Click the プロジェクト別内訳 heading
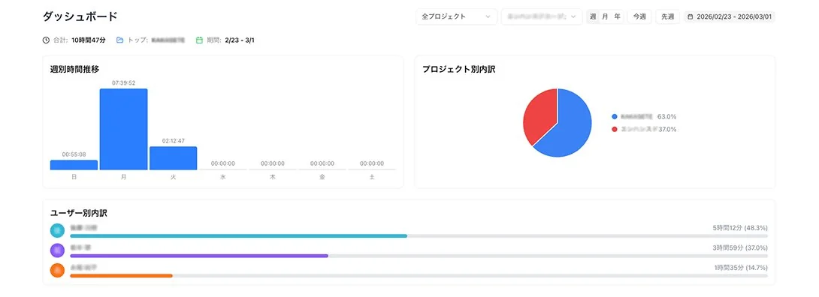Viewport: 819px width, 297px height. click(458, 69)
